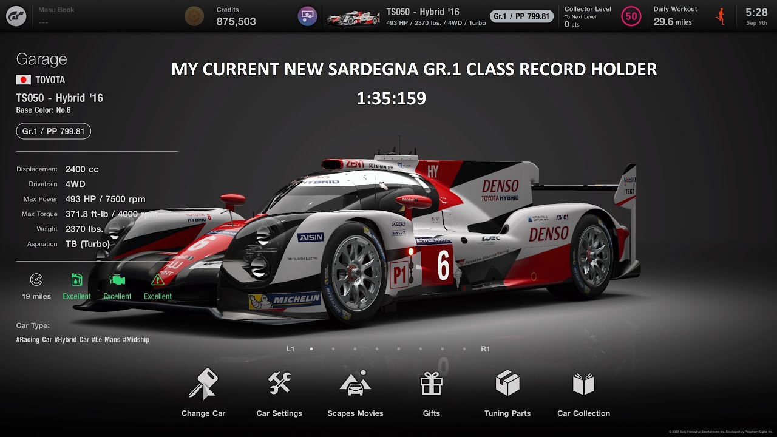The width and height of the screenshot is (777, 437).
Task: Click the TS050 - Hybrid '16 title under Garage
Action: coord(59,98)
